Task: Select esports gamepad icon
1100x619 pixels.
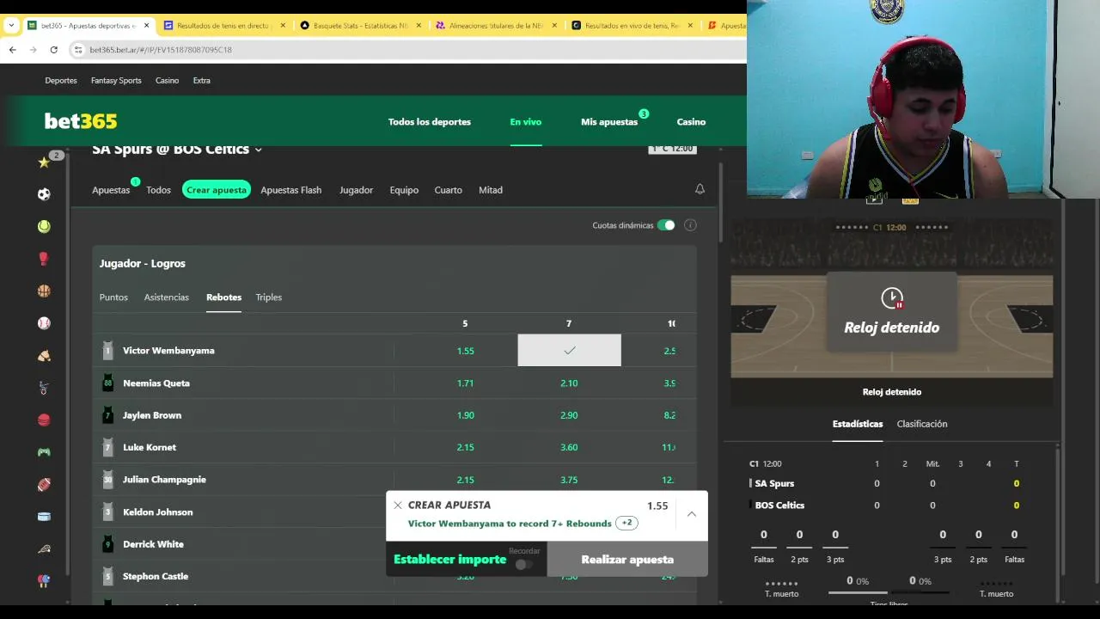Action: [x=44, y=452]
